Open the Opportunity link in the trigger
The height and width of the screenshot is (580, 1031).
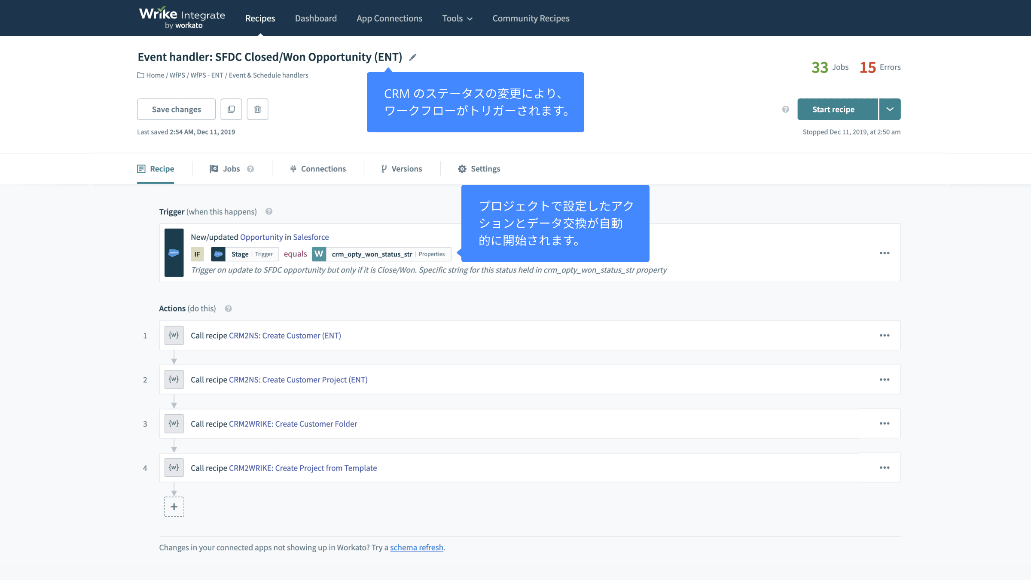click(262, 237)
